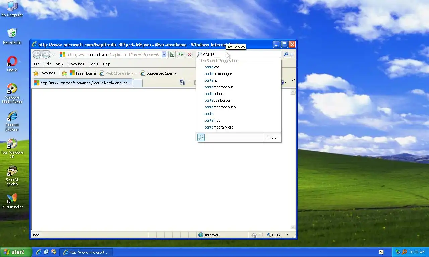
Task: Open Internet Explorer desktop shortcut
Action: tap(12, 121)
